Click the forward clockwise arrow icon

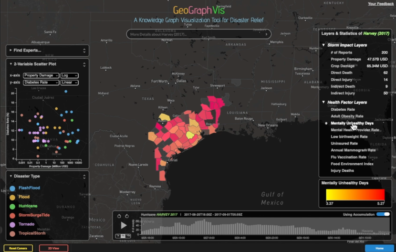tap(127, 216)
